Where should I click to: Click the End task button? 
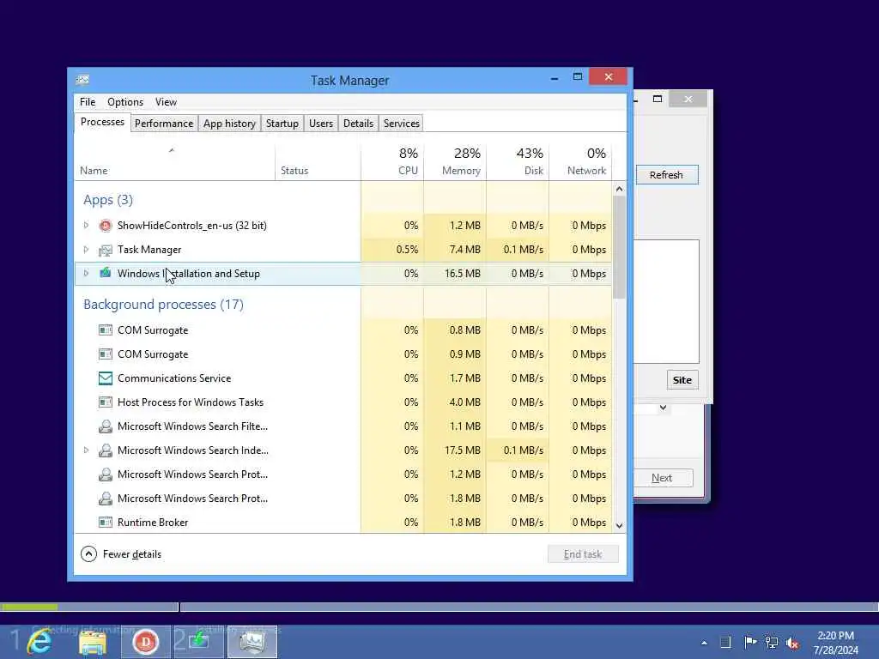[583, 554]
